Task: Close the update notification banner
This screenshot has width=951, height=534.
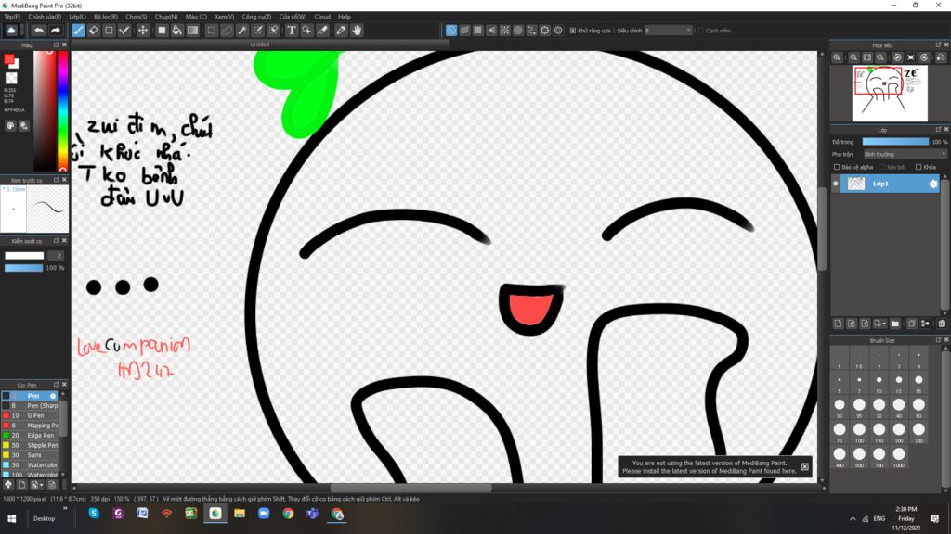Action: click(805, 467)
